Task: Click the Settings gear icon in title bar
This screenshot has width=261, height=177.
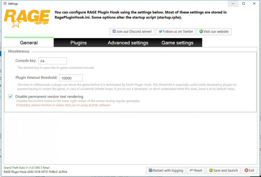Action: tap(5, 3)
